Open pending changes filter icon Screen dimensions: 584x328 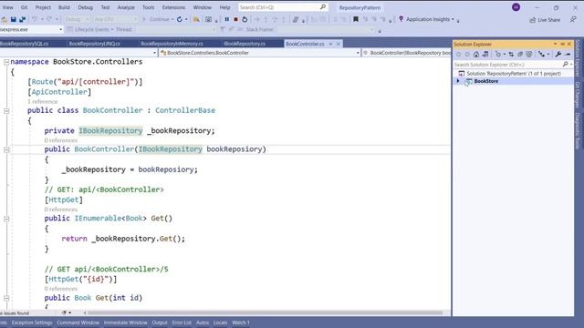[499, 55]
